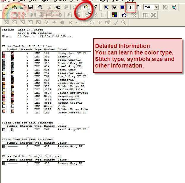Select the rectangular marquee selection tool
The height and width of the screenshot is (183, 185).
click(84, 22)
